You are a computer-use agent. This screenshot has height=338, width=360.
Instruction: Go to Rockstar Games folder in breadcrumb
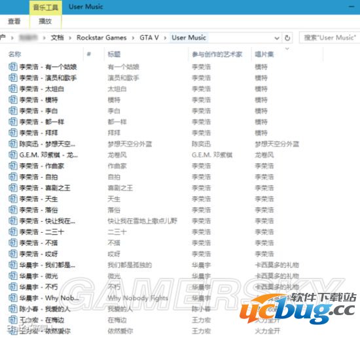101,38
